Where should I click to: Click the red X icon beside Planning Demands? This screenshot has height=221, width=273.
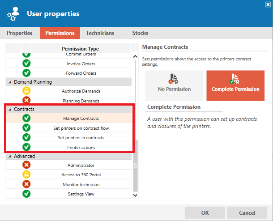pyautogui.click(x=26, y=100)
